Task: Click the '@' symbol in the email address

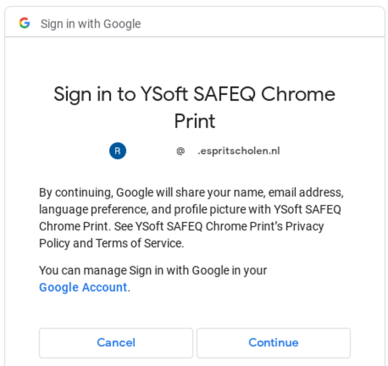Action: [181, 151]
